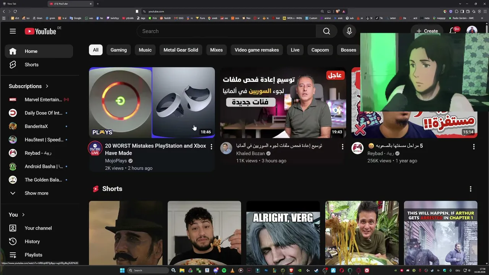Screen dimensions: 489x275
Task: Open Spotify from the taskbar
Action: click(224, 270)
